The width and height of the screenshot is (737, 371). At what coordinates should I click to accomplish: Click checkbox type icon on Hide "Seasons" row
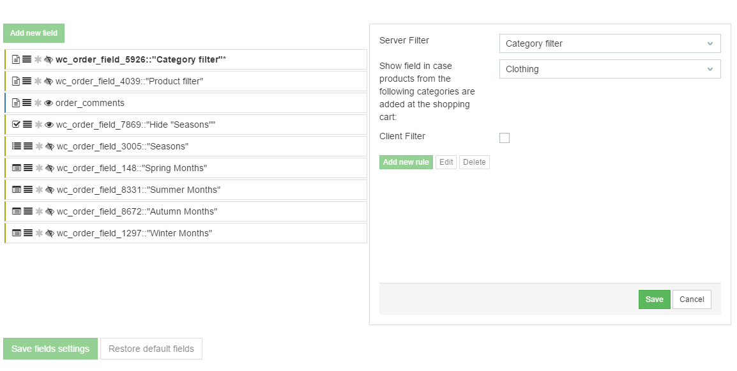(16, 125)
